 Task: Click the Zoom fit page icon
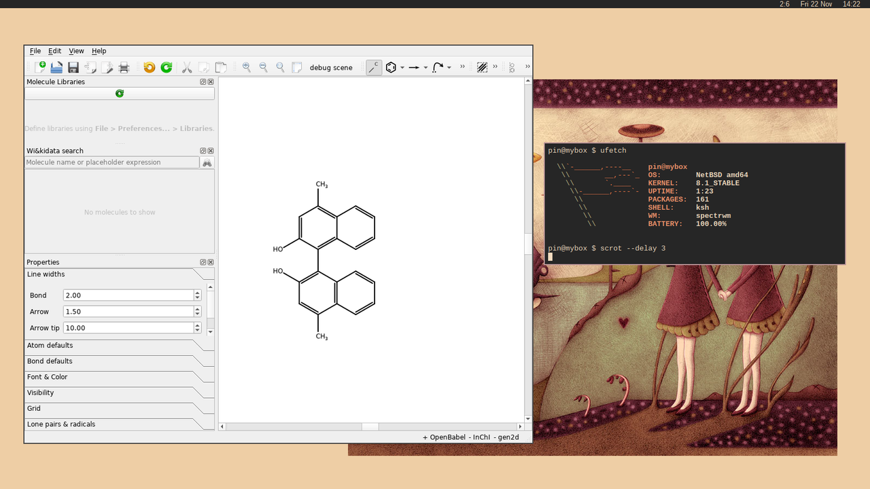(297, 67)
